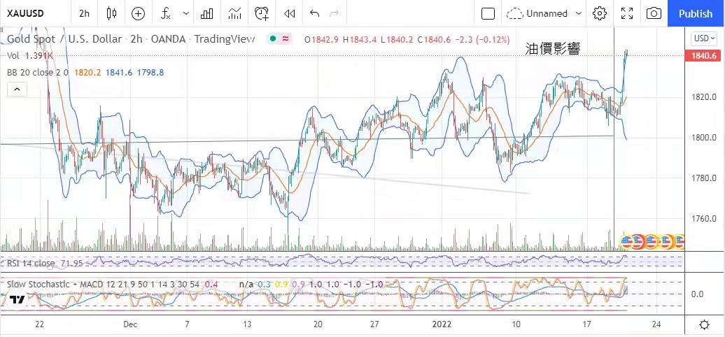
Task: Open chart settings gear in the top toolbar
Action: (599, 13)
